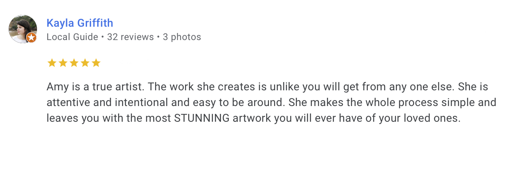Viewport: 519px width, 172px height.
Task: Click the orange Local Guide star badge
Action: tap(32, 38)
